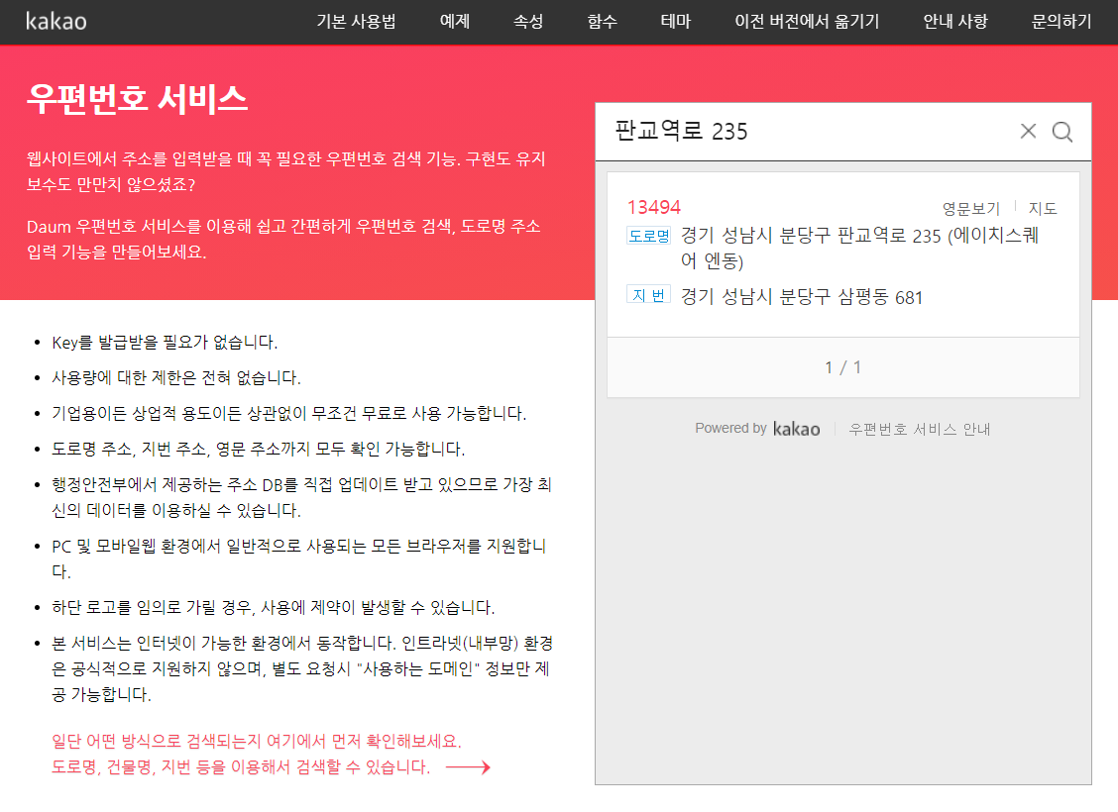Open the 안내 사항 menu item
This screenshot has height=812, width=1118.
(955, 22)
